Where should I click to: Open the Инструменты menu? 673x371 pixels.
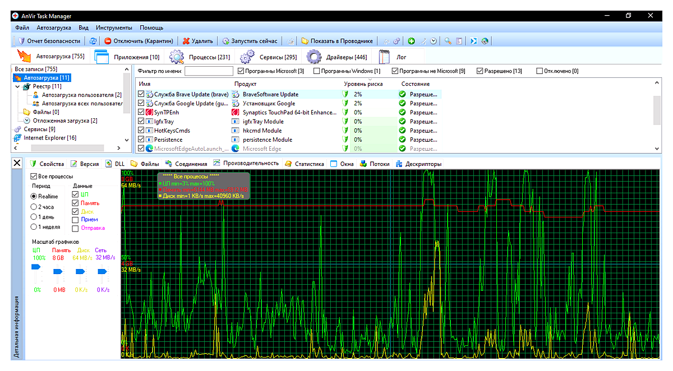click(x=114, y=27)
